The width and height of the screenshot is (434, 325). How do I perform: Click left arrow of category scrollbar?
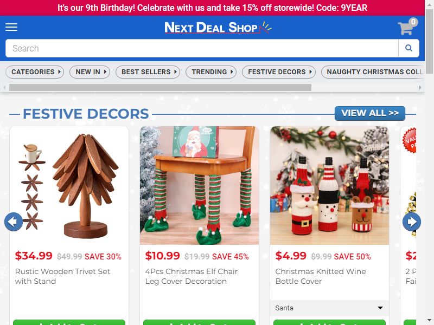4,88
